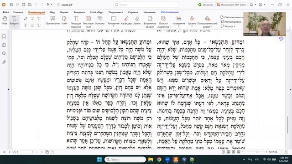This screenshot has height=164, width=292.
Task: Open the user account icon
Action: point(261,5)
